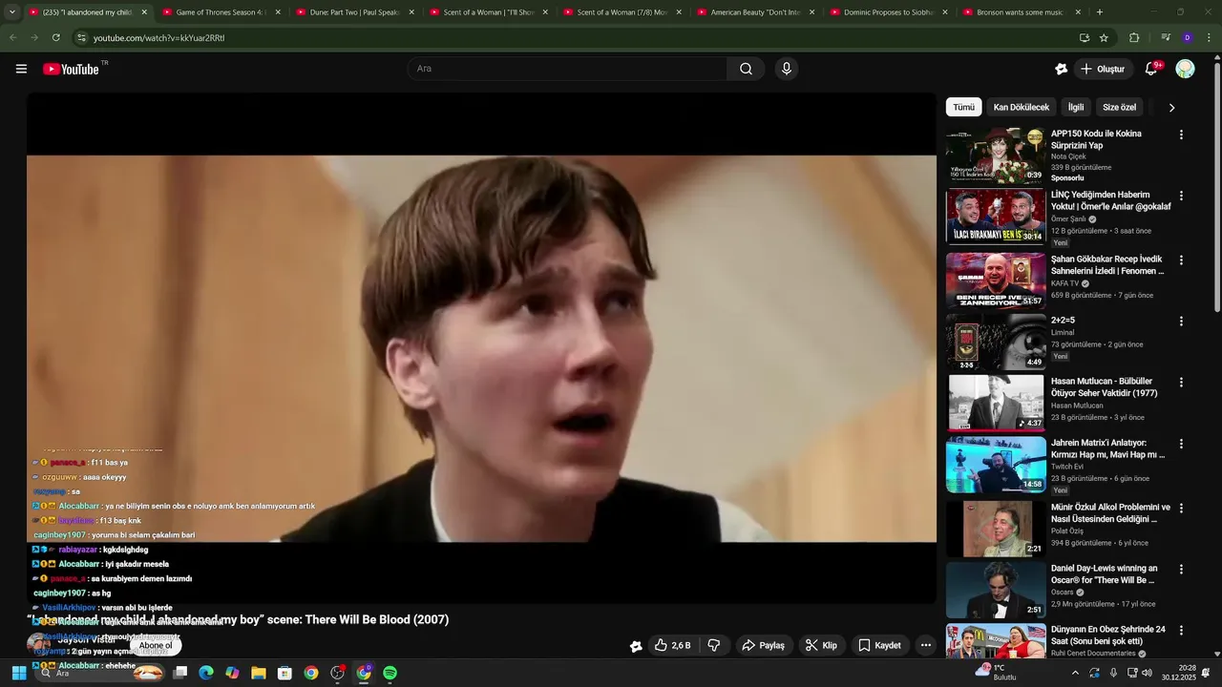Viewport: 1222px width, 687px height.
Task: Click the YouTube search input field
Action: 567,69
